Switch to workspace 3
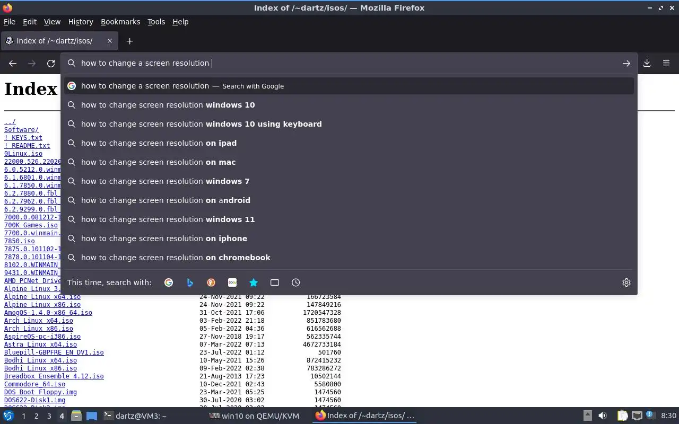The image size is (679, 424). pos(49,416)
